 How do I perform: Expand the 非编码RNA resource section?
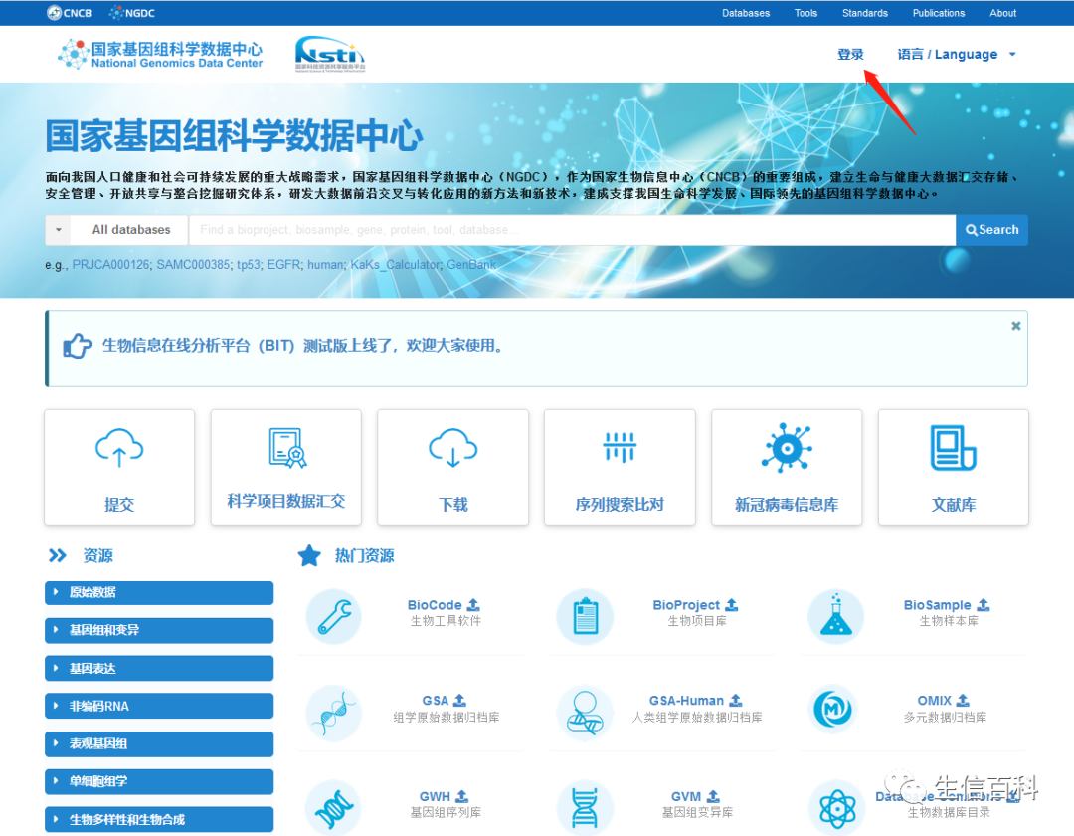pyautogui.click(x=159, y=706)
